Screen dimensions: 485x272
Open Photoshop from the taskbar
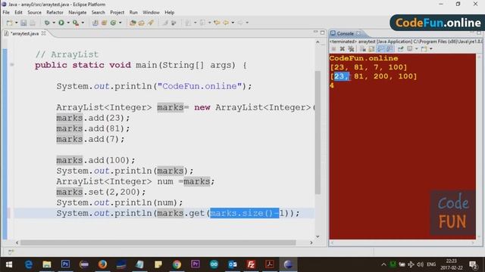[65, 264]
